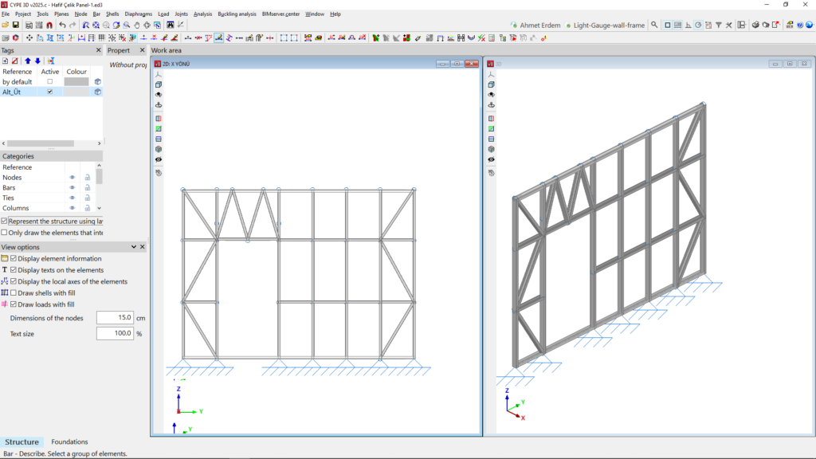Toggle Active checkbox for 'by default' tag
Screen dimensions: 816x459
pyautogui.click(x=50, y=81)
